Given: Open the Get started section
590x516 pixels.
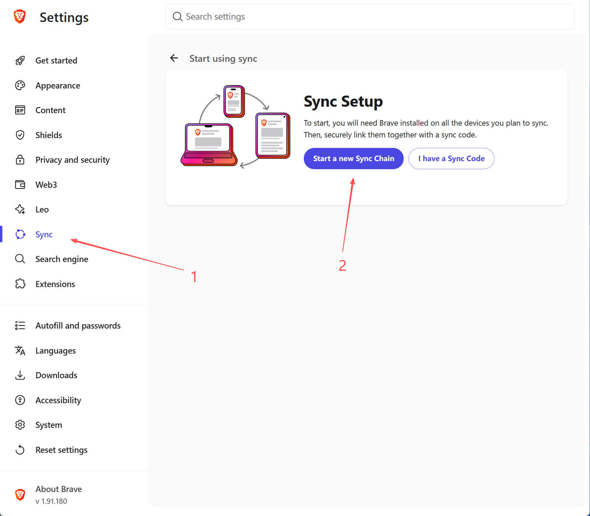Looking at the screenshot, I should click(56, 60).
